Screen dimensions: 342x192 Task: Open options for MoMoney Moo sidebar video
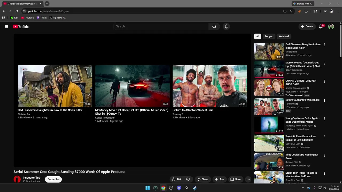pyautogui.click(x=324, y=63)
